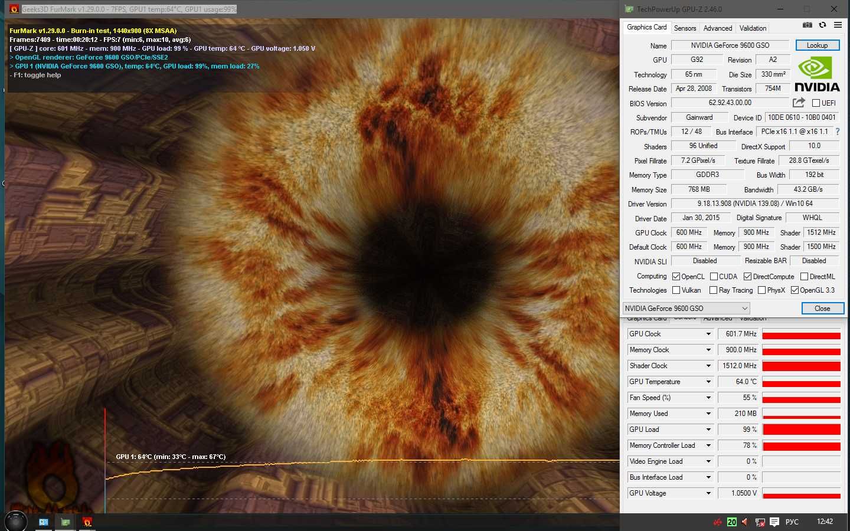Click the GPU-Z taskbar icon
The image size is (850, 531).
pos(66,522)
